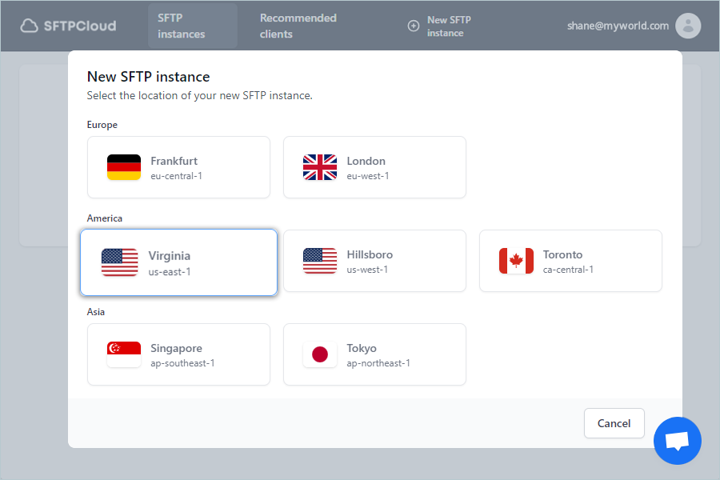
Task: Open the blue chat support bubble
Action: click(678, 441)
